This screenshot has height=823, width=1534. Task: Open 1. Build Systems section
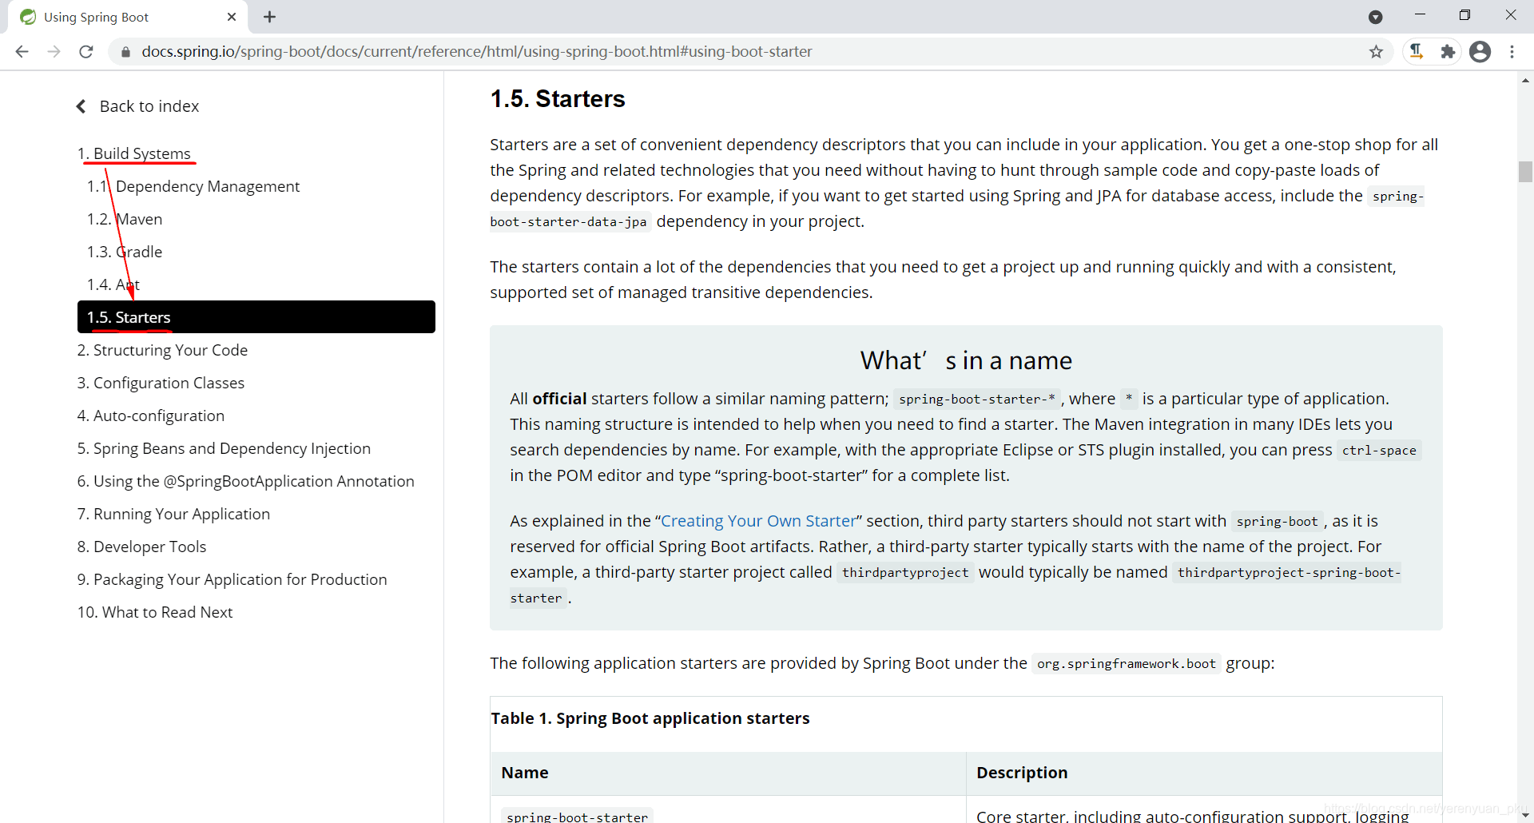click(134, 153)
